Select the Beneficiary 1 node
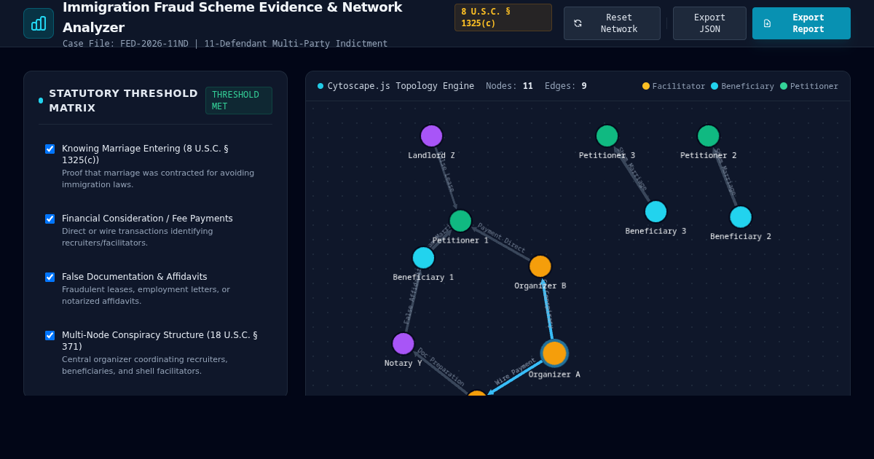The width and height of the screenshot is (874, 459). [423, 257]
